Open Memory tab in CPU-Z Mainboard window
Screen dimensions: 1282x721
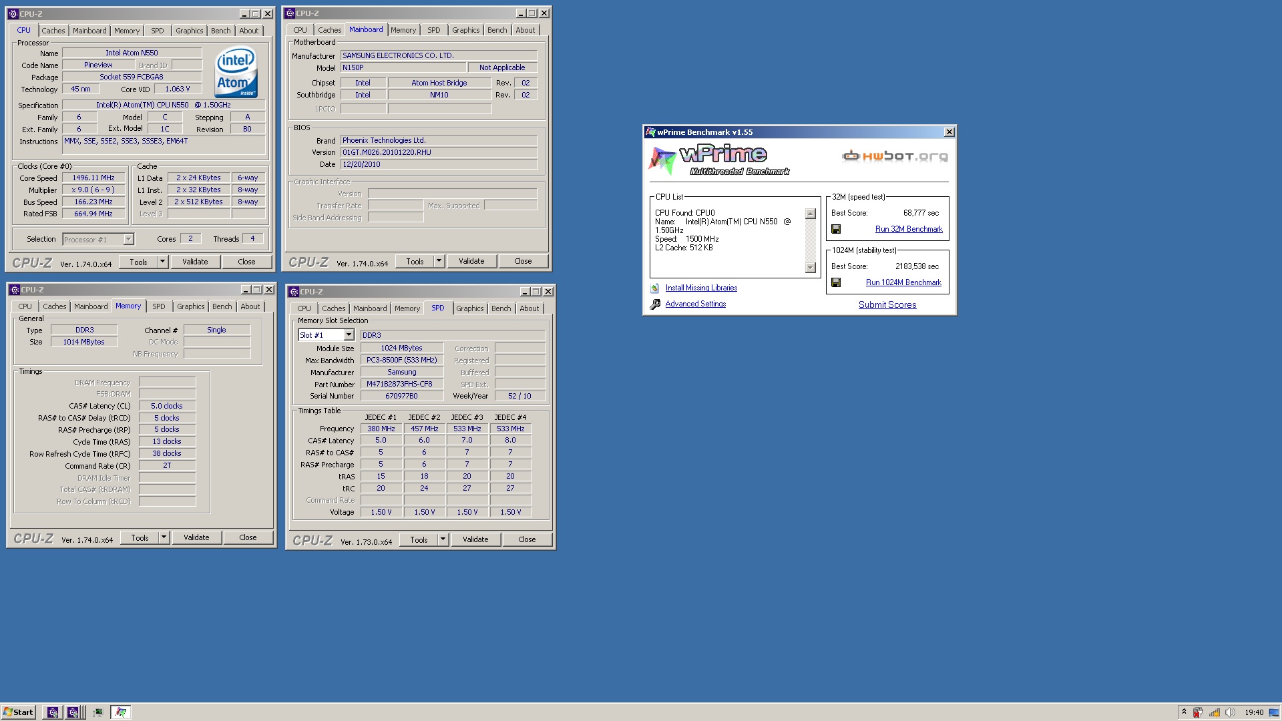pos(403,30)
